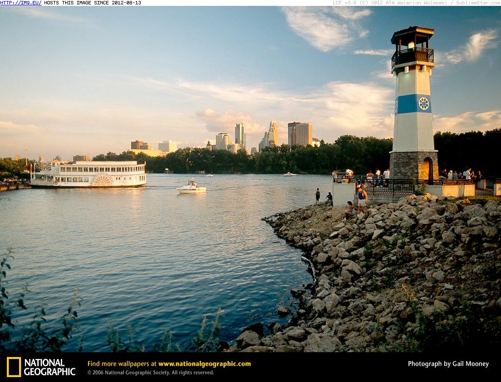Click the "NATIONAL GEOGRAPHIC" wordmark text

(49, 367)
